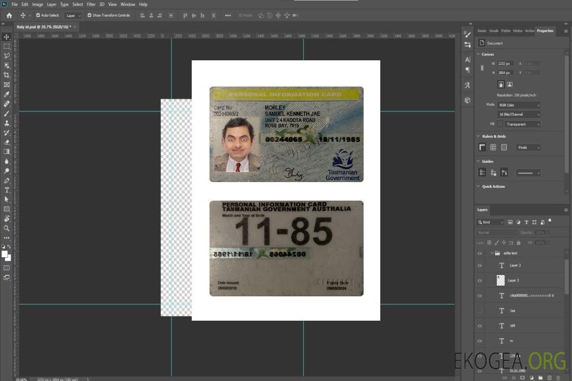The width and height of the screenshot is (572, 381).
Task: Collapse the Canvas section
Action: 478,54
